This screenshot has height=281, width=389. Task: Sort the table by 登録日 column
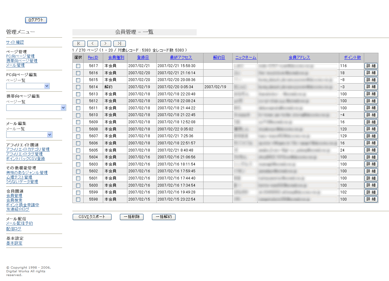tap(143, 57)
